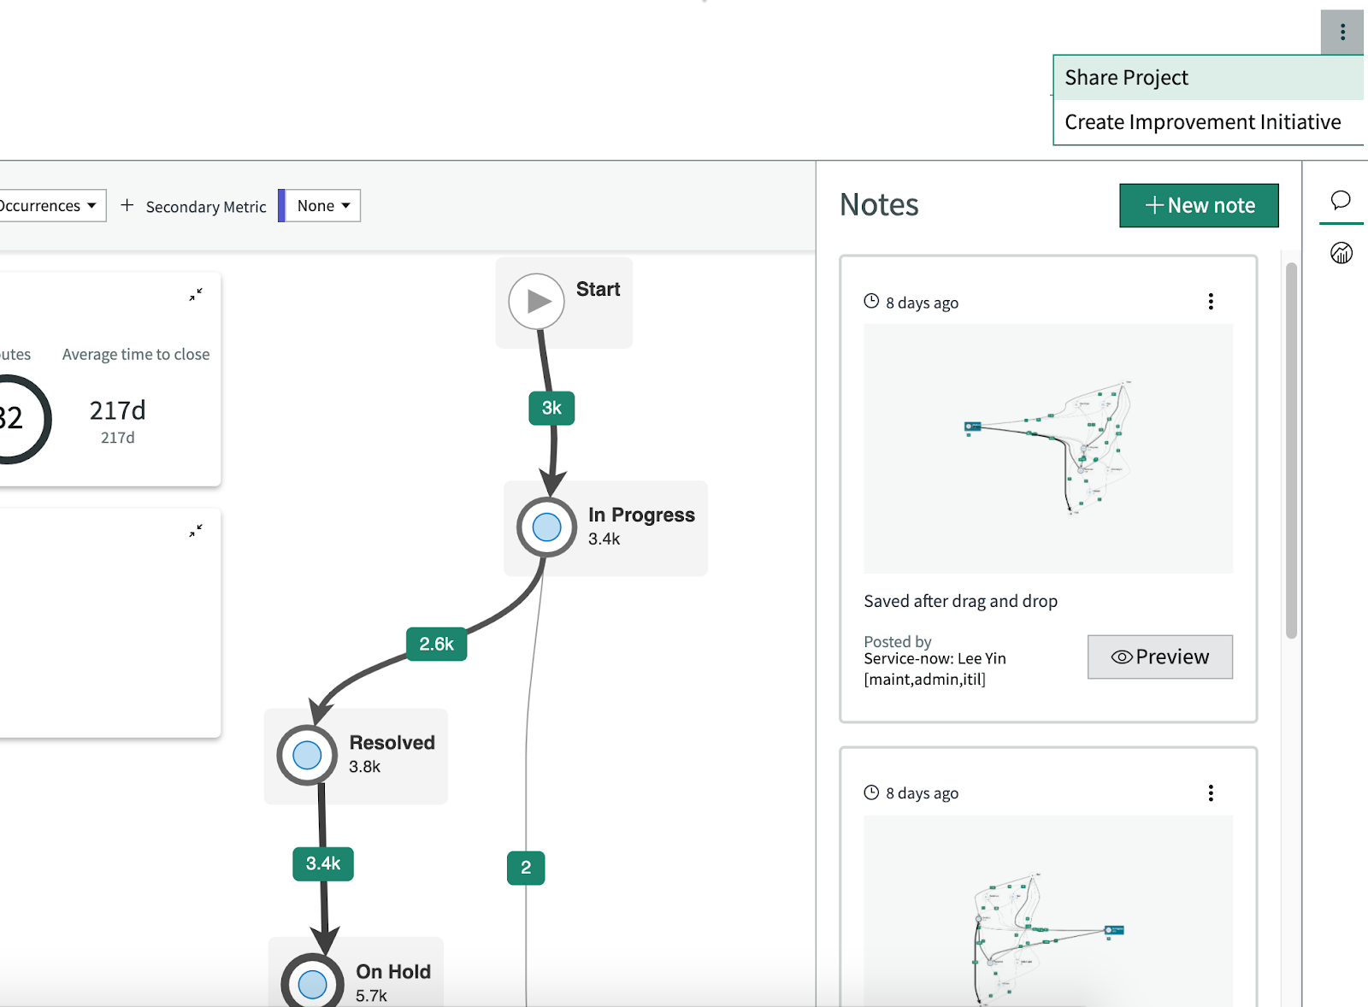Viewport: 1368px width, 1007px height.
Task: Open the None secondary metric dropdown
Action: 323,206
